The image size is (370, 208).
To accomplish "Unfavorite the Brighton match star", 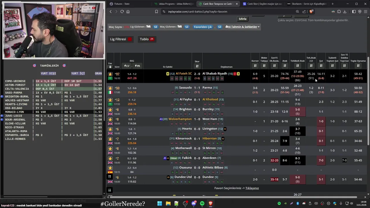I will click(110, 110).
